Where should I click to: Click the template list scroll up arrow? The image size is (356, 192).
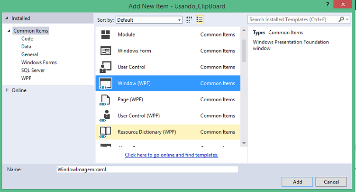point(244,30)
